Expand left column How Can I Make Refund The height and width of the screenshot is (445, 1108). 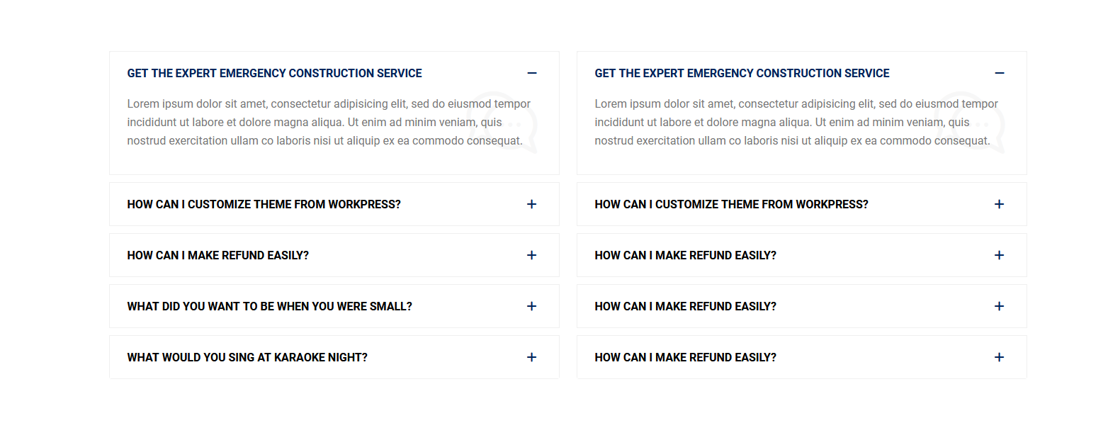[x=217, y=255]
